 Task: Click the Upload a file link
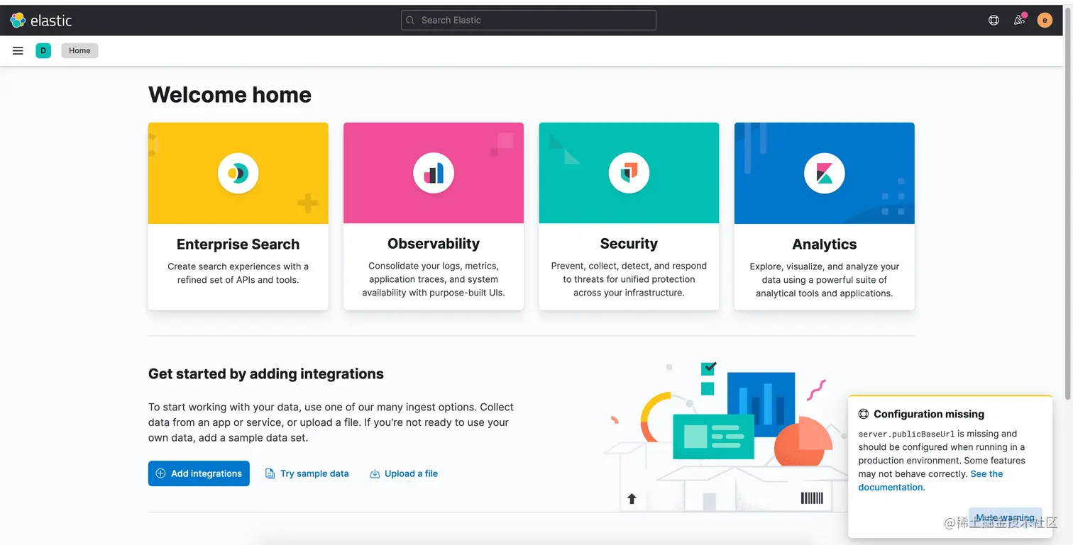click(404, 473)
